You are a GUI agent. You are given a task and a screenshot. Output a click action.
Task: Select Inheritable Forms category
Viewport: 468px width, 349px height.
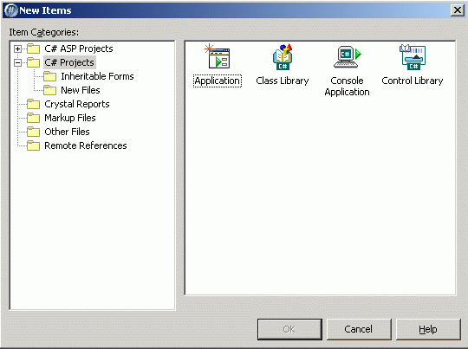tap(97, 76)
